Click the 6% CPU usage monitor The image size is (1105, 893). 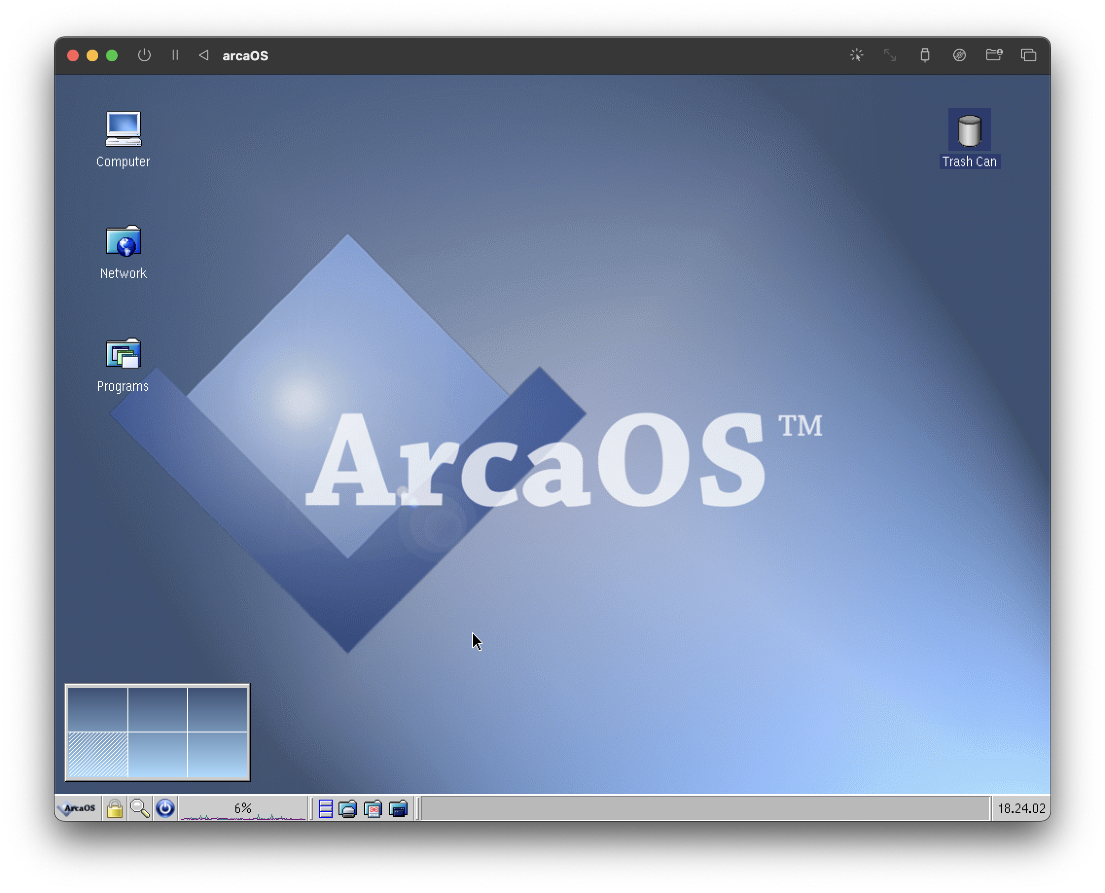click(243, 808)
